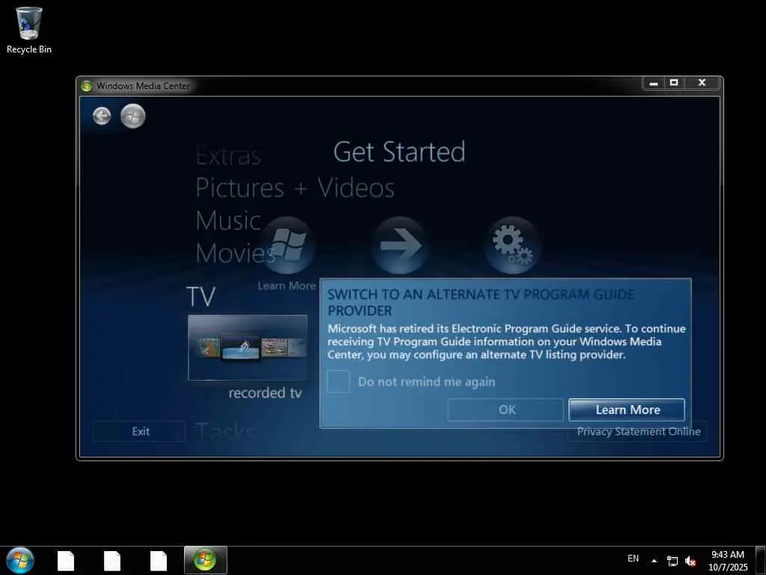Open the recorded tv thumbnail
This screenshot has width=766, height=575.
tap(248, 347)
